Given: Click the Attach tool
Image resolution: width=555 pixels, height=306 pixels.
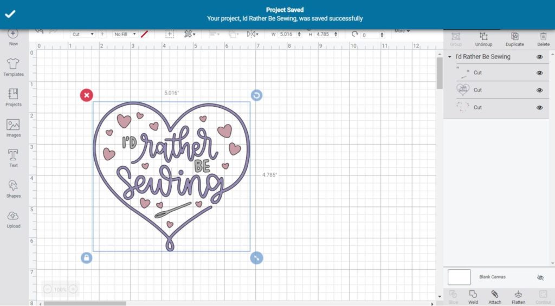Looking at the screenshot, I should tap(495, 297).
